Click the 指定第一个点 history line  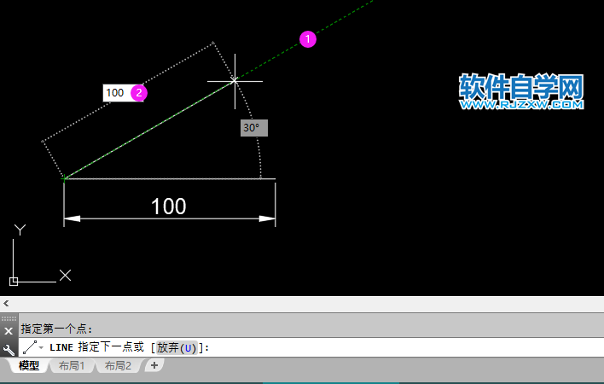(x=56, y=329)
